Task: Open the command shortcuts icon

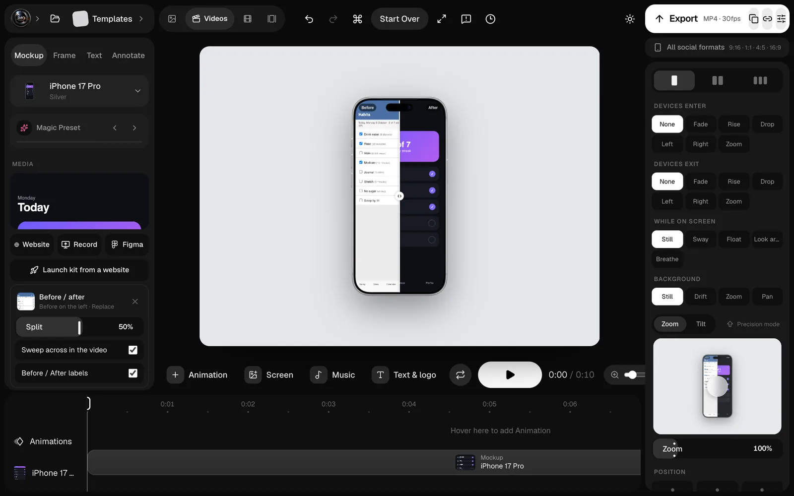Action: coord(357,19)
